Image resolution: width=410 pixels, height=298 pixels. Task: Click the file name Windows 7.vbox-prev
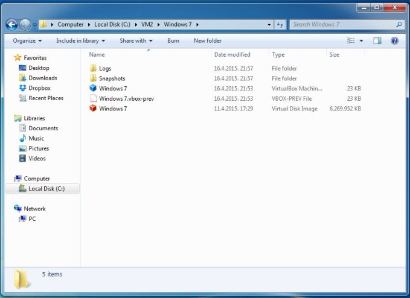pos(127,99)
